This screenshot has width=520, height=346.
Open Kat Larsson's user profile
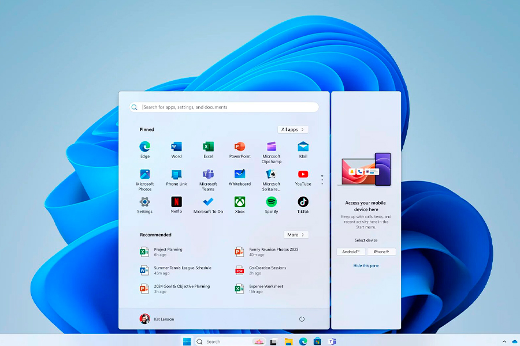(157, 319)
